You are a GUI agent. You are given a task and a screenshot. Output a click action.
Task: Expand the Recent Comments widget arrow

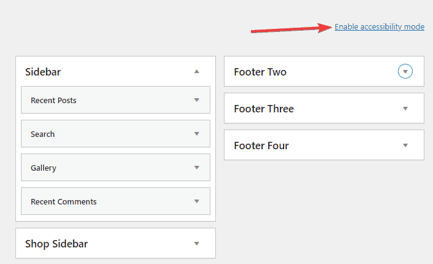pyautogui.click(x=197, y=201)
